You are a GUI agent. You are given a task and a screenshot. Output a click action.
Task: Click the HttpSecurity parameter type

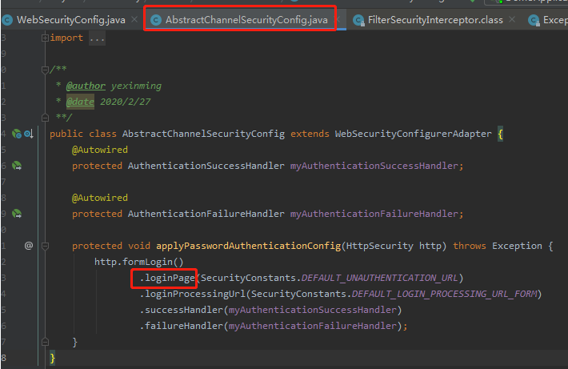point(380,246)
